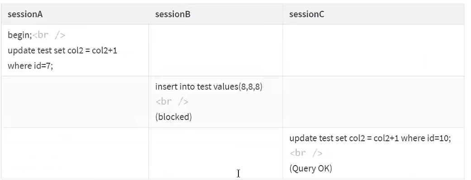This screenshot has width=471, height=180.
Task: Click the 'insert into test values(8,8,8)' statement
Action: (209, 87)
